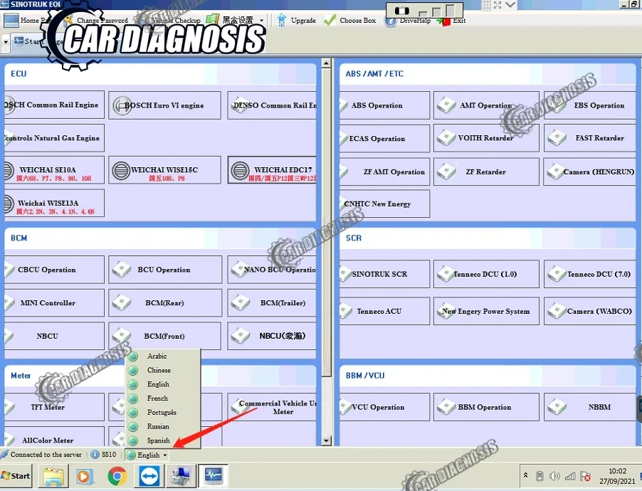Open NBCU(豪瀚) module

[x=272, y=336]
